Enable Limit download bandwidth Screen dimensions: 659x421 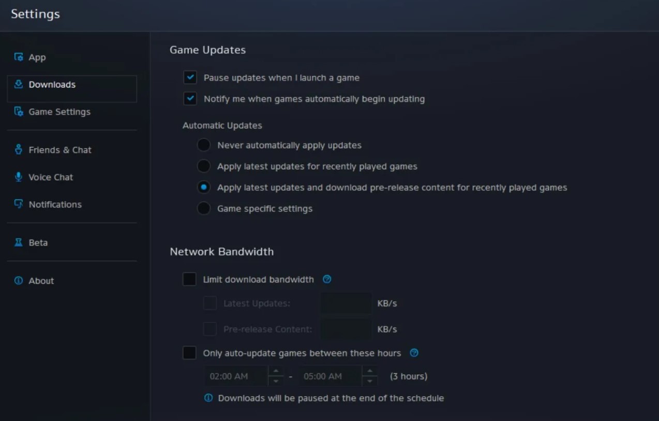click(190, 279)
